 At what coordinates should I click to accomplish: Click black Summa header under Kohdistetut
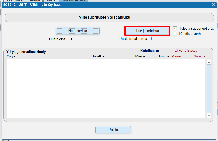(163, 56)
